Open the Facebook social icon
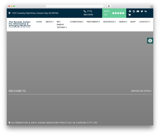 coord(130,11)
